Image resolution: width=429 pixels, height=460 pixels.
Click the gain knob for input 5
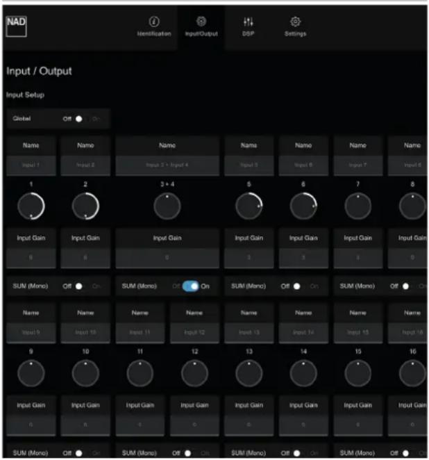coord(249,206)
